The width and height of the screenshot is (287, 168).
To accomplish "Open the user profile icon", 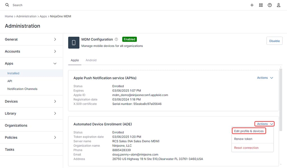I will coord(279,5).
